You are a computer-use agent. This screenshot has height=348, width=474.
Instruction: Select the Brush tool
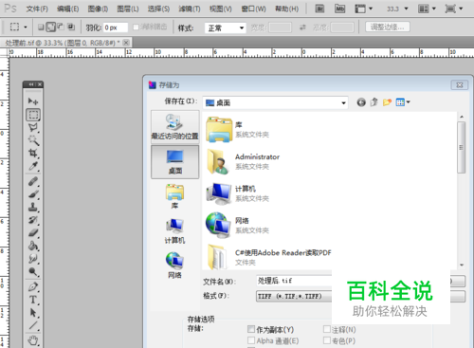coord(33,194)
